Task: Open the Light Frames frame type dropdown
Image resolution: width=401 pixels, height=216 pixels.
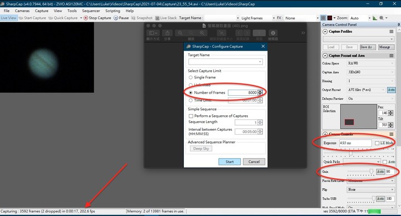Action: pos(273,18)
